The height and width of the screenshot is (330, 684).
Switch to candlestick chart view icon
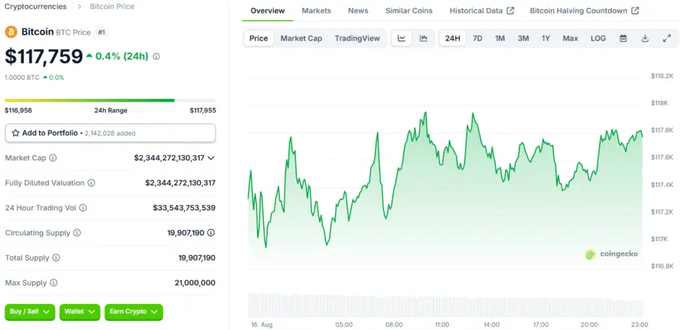coord(423,39)
